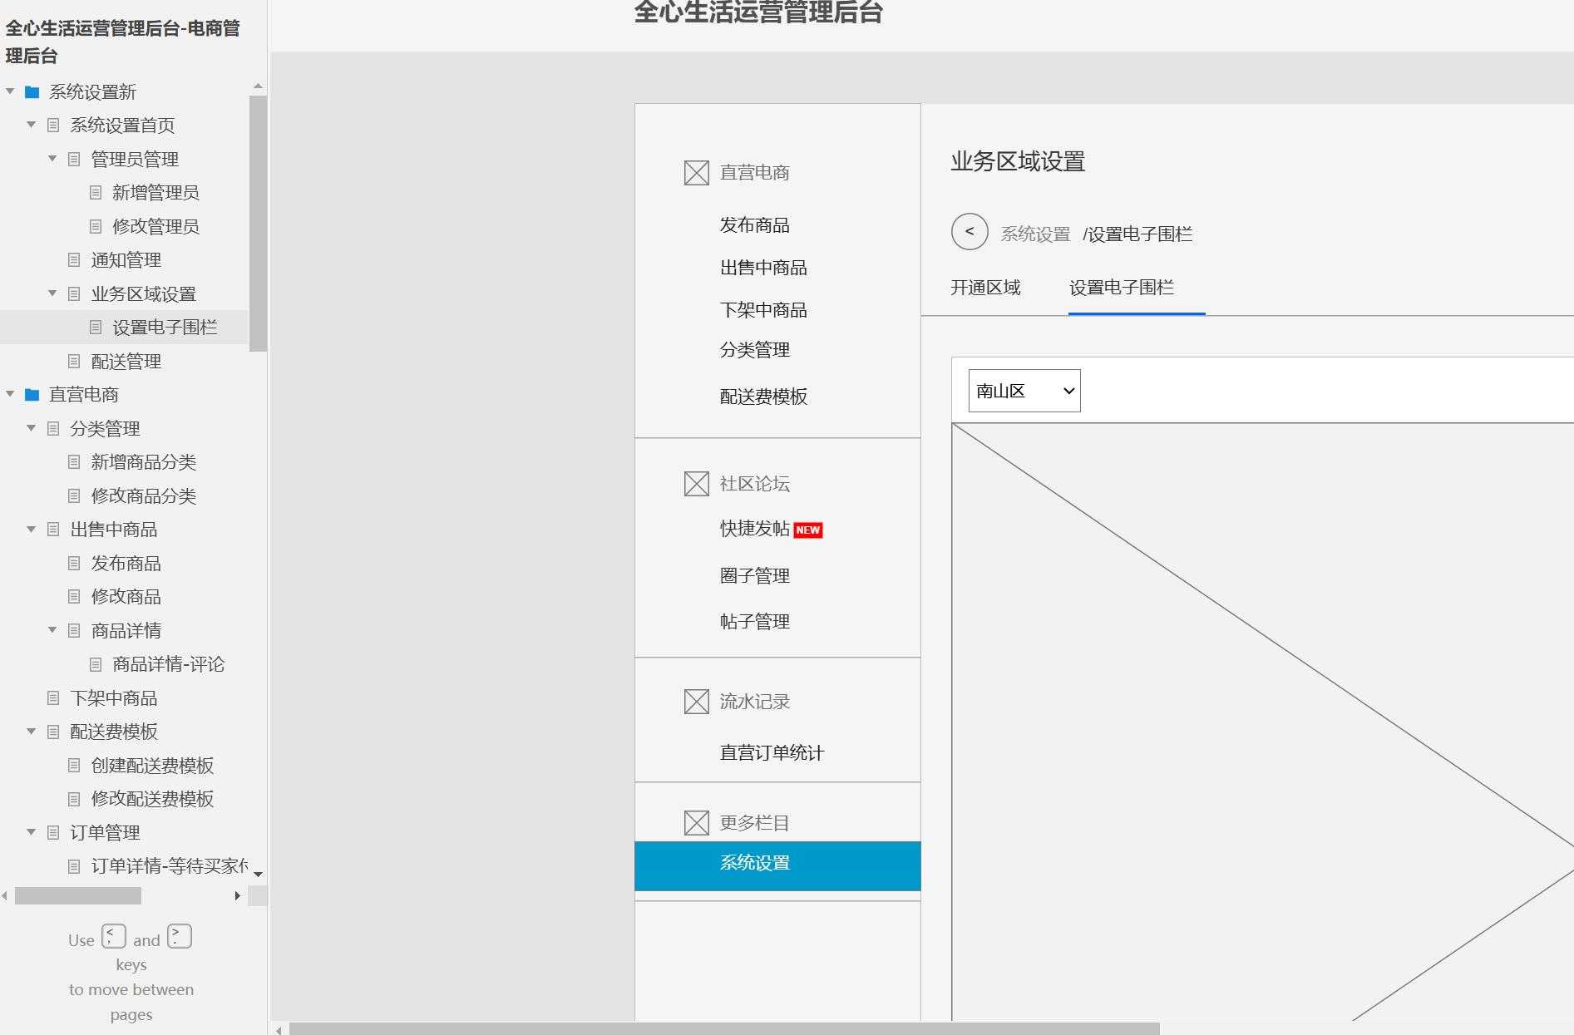
Task: Open the 发布商品 navigation link
Action: tap(755, 224)
